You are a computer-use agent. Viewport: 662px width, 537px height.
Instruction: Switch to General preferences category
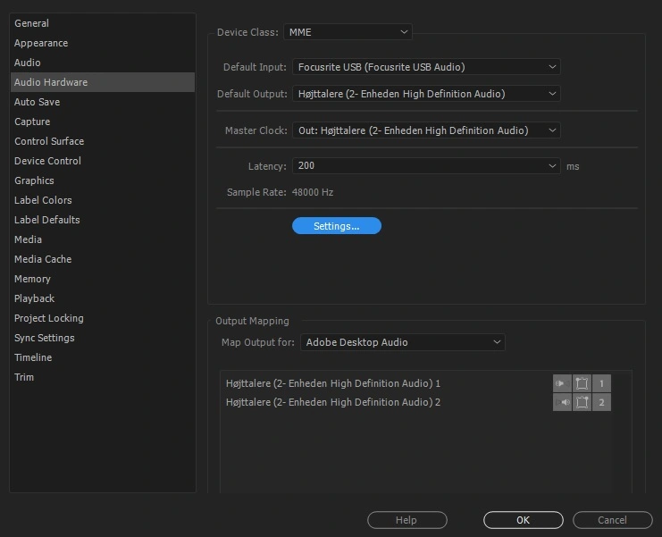coord(32,23)
